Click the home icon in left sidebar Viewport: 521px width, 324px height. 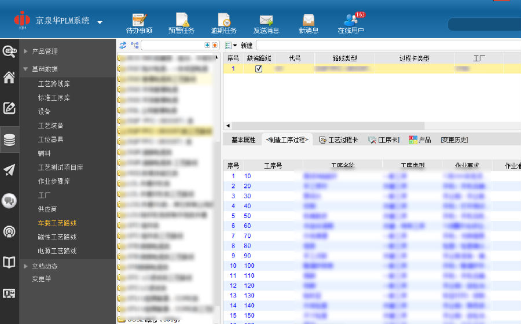9,78
